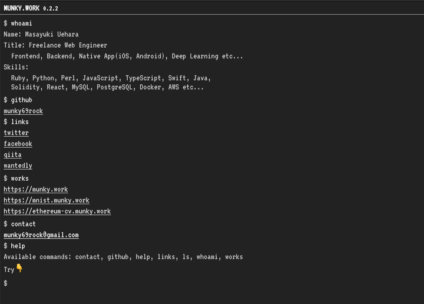
Task: Click the "$ contact" command line
Action: [19, 224]
